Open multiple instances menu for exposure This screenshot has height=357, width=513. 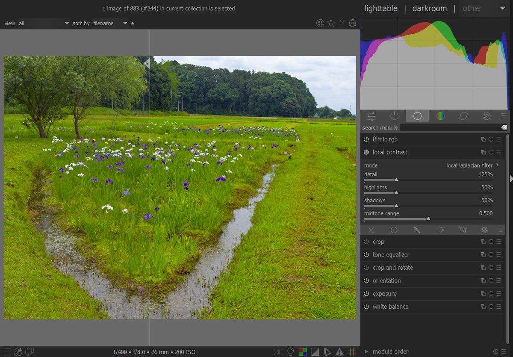point(483,294)
